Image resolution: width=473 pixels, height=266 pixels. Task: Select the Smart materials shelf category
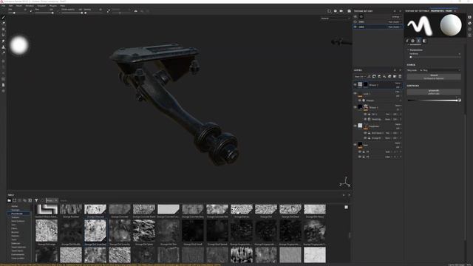point(18,247)
